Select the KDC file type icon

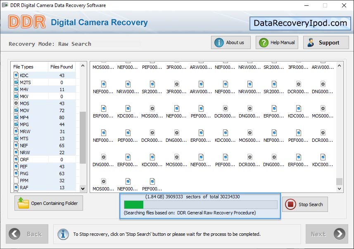pos(16,75)
